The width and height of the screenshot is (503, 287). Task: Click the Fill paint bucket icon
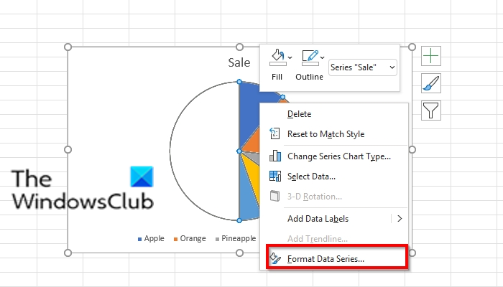278,57
